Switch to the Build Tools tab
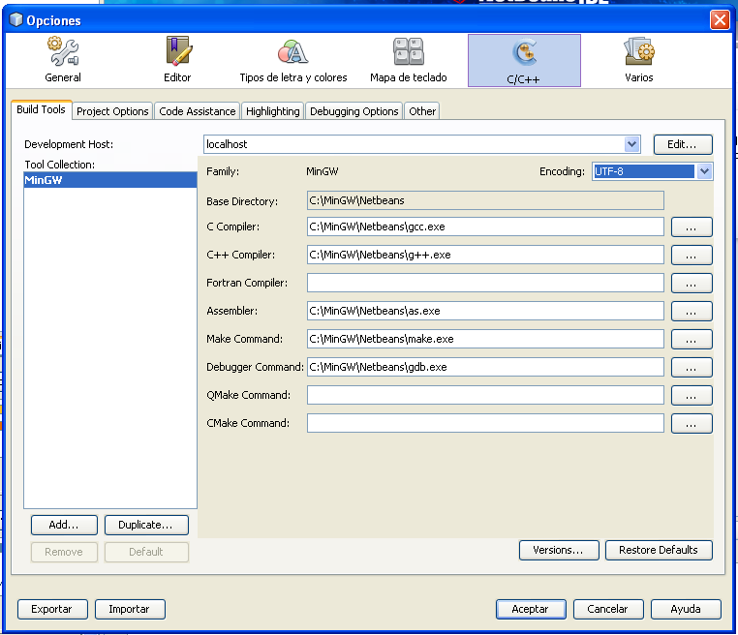738x635 pixels. coord(41,109)
